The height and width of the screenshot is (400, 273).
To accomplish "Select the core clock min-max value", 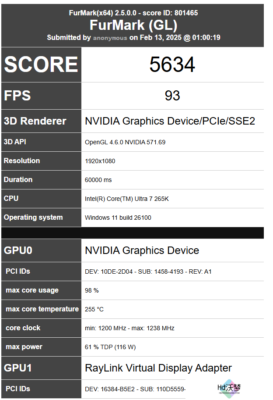I will (129, 328).
